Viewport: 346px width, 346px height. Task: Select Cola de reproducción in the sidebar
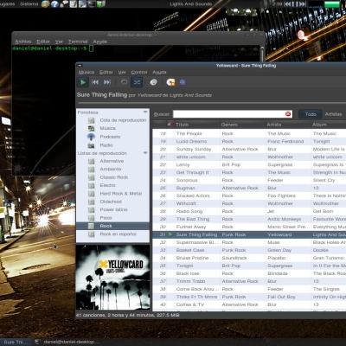coord(112,120)
